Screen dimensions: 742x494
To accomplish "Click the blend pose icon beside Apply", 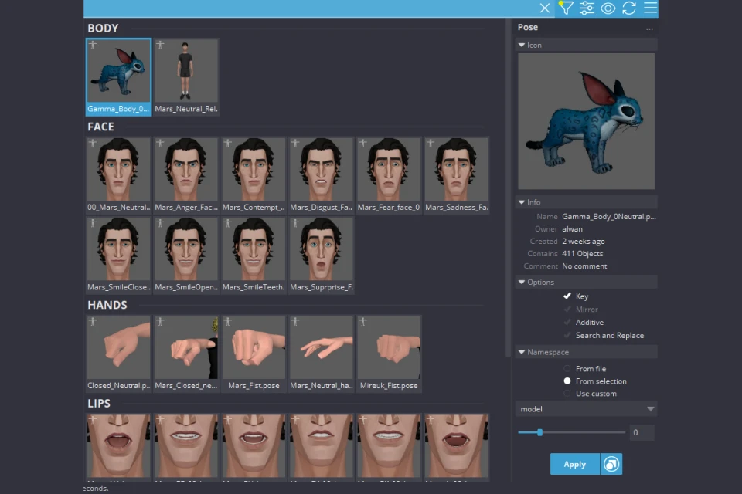I will 611,464.
